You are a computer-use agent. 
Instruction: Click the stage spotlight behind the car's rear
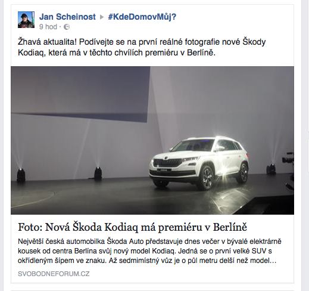click(x=271, y=169)
